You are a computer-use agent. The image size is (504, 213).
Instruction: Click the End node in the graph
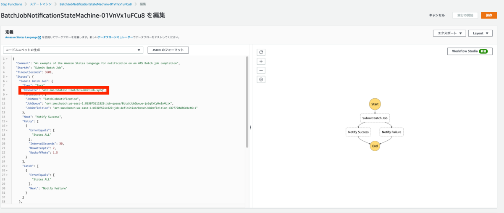point(375,146)
